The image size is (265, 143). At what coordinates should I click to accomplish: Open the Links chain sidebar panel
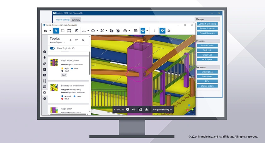click(x=45, y=63)
